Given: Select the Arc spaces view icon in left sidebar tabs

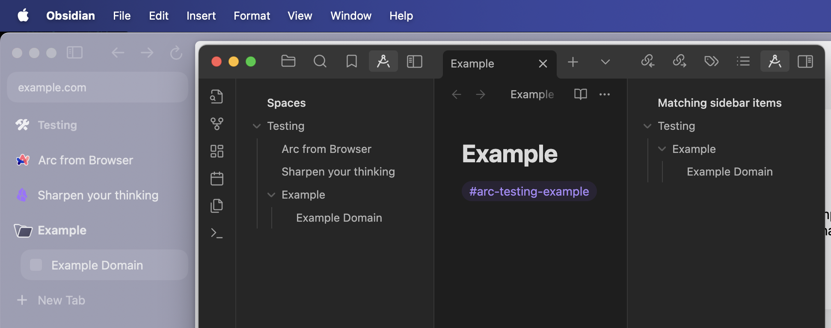Looking at the screenshot, I should (x=383, y=61).
